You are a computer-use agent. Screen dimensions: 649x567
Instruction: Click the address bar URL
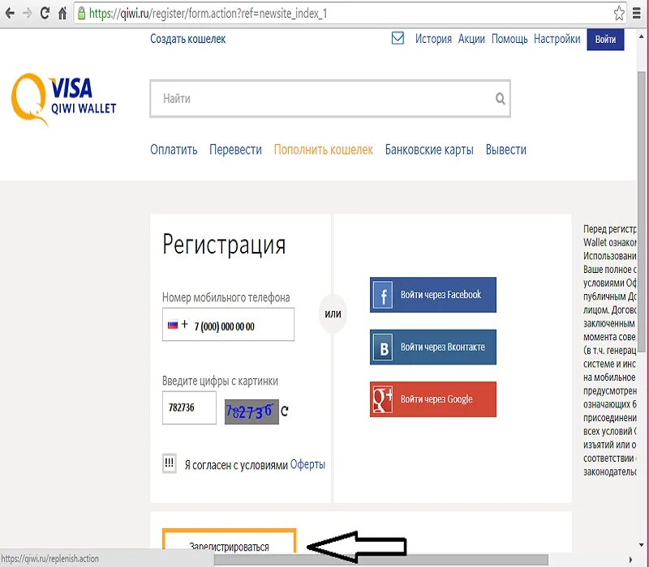[x=208, y=14]
